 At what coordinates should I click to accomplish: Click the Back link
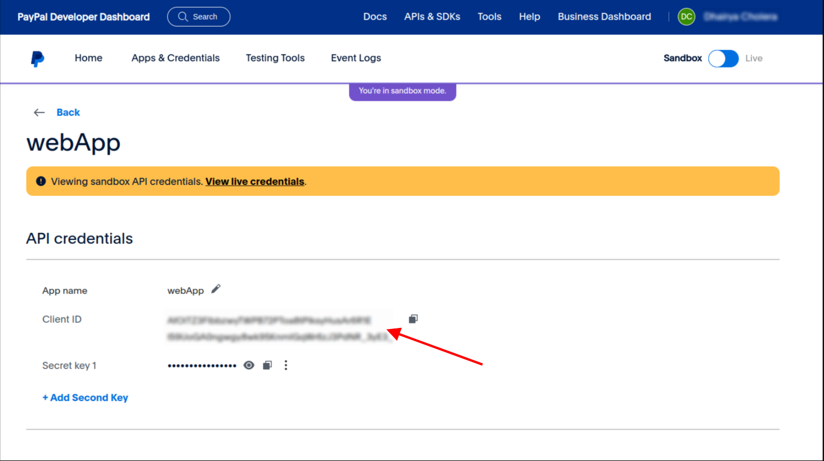click(x=68, y=112)
